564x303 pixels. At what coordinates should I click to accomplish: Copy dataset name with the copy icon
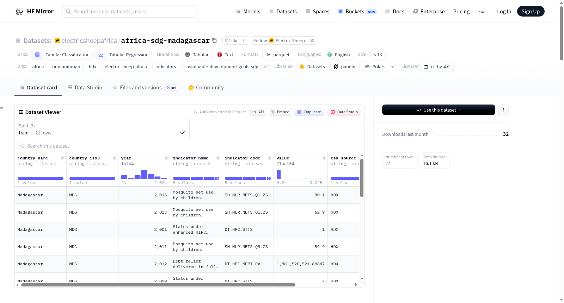[214, 40]
